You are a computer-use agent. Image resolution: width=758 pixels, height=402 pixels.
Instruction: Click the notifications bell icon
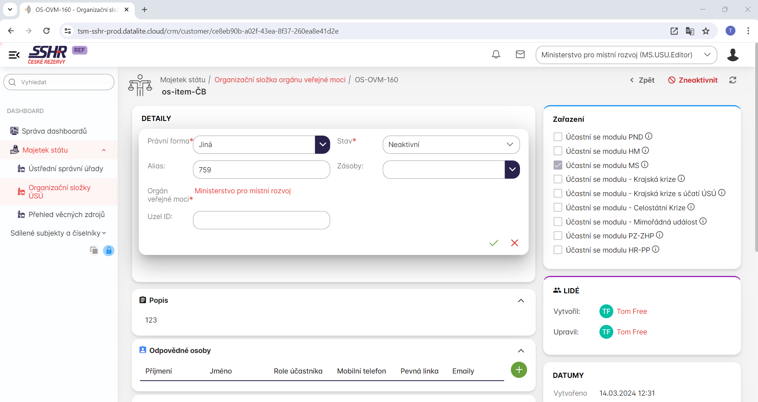[496, 55]
